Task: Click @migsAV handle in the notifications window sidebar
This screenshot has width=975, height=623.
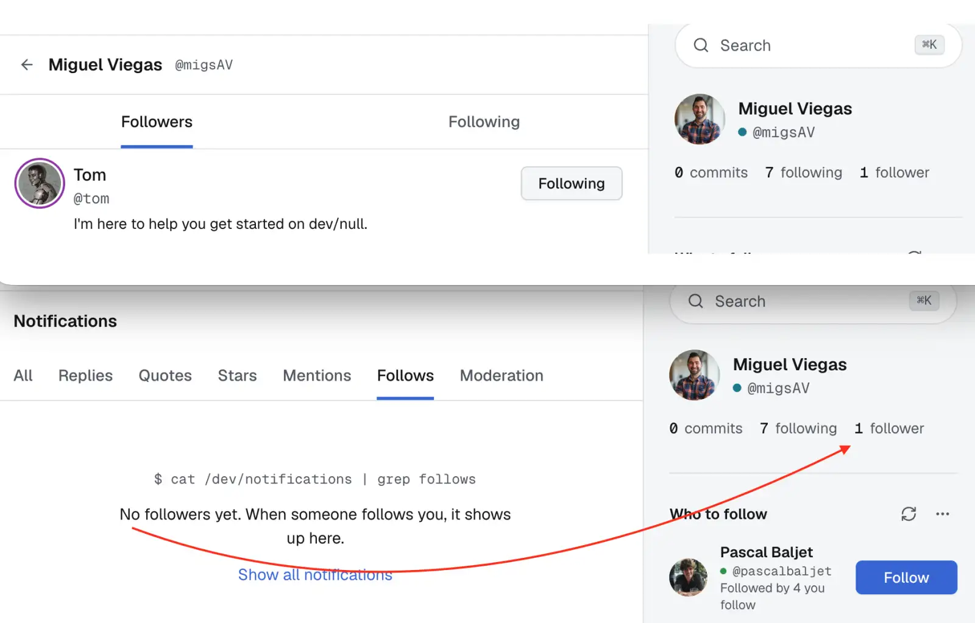Action: point(778,389)
